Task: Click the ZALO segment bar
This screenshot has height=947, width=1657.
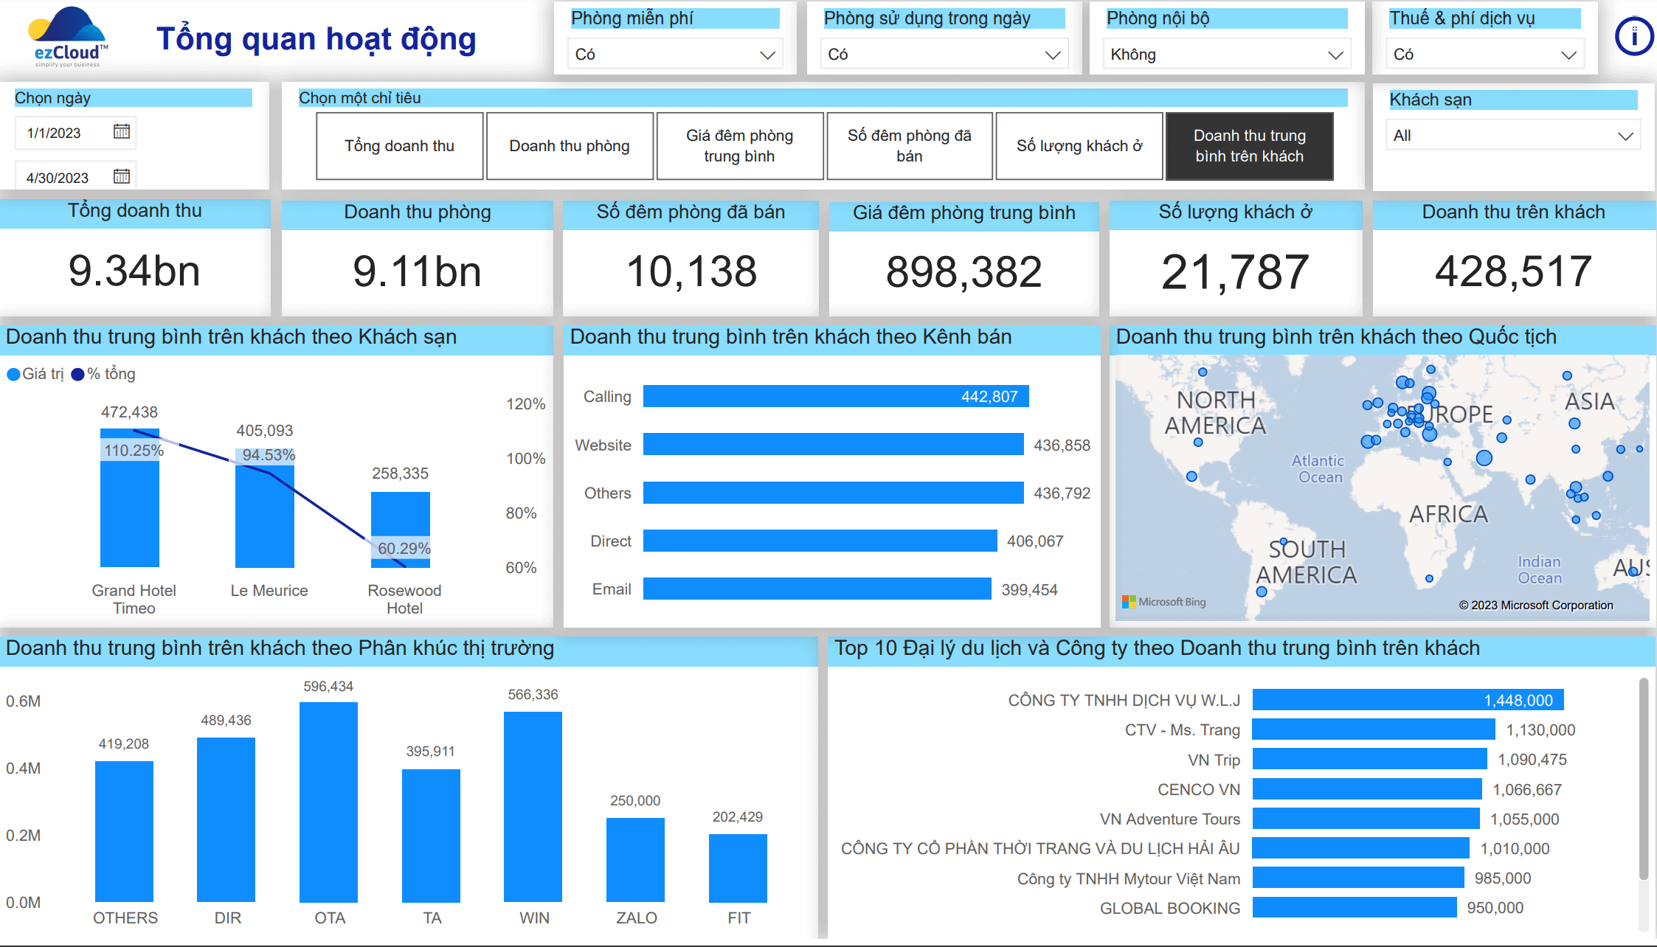Action: pyautogui.click(x=635, y=860)
